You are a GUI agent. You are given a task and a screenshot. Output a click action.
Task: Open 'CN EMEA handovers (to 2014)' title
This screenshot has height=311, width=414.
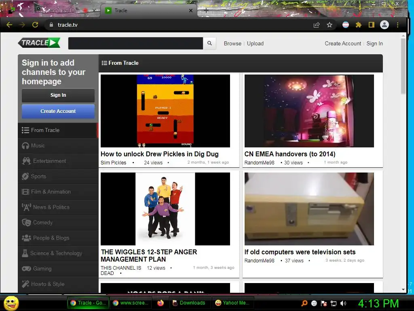pyautogui.click(x=289, y=154)
